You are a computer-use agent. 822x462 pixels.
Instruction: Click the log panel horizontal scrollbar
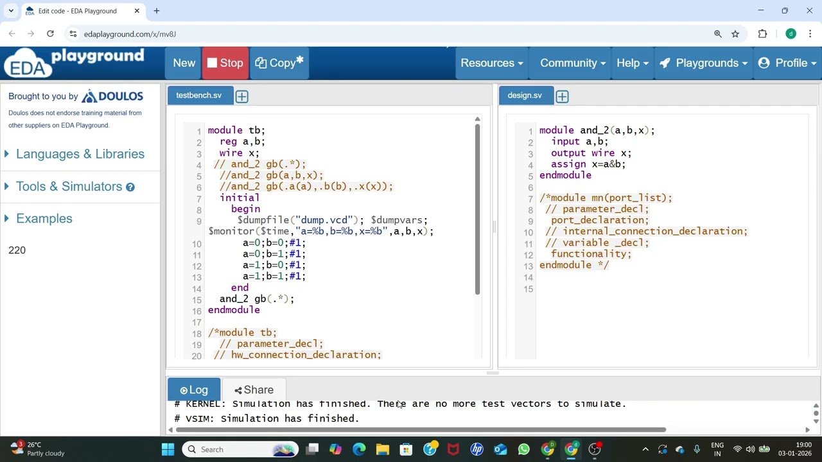[x=421, y=430]
